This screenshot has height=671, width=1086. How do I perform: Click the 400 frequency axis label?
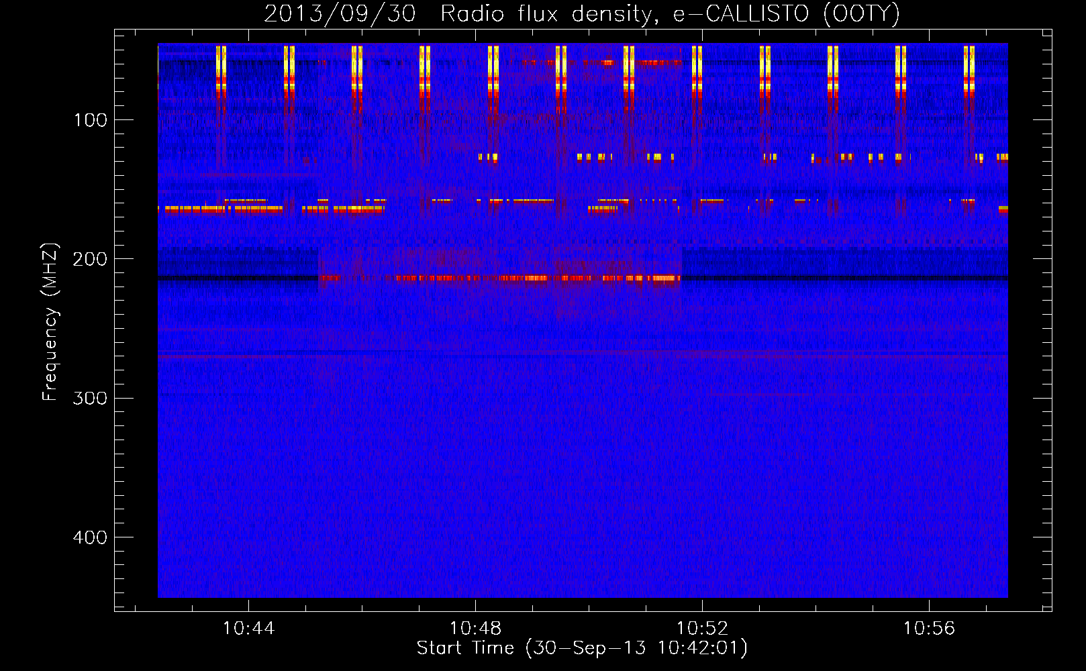91,538
